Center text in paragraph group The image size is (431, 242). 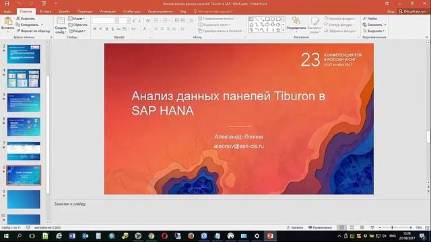click(x=162, y=29)
